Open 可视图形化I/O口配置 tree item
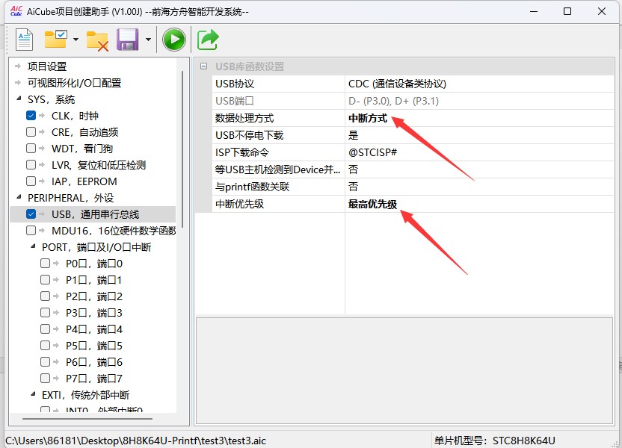The width and height of the screenshot is (622, 448). point(74,83)
